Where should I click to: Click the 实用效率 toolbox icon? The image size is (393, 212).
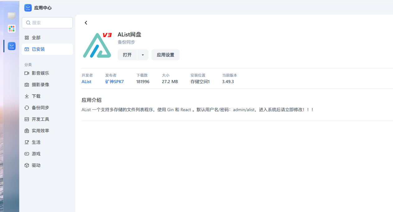coord(27,131)
